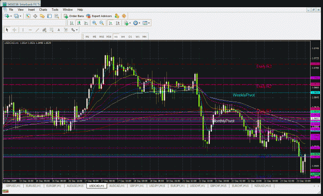Viewport: 323px width, 196px height.
Task: Switch to NZDUSD,M15 chart tab
Action: [x=263, y=186]
